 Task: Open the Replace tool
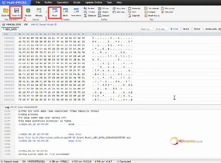point(103,12)
